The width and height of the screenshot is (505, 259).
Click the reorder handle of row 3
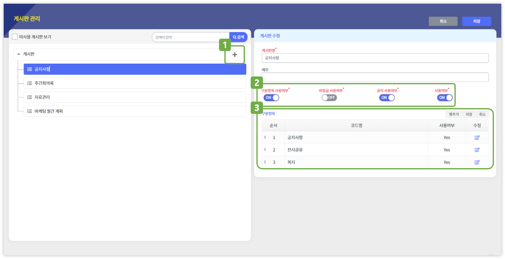(265, 162)
